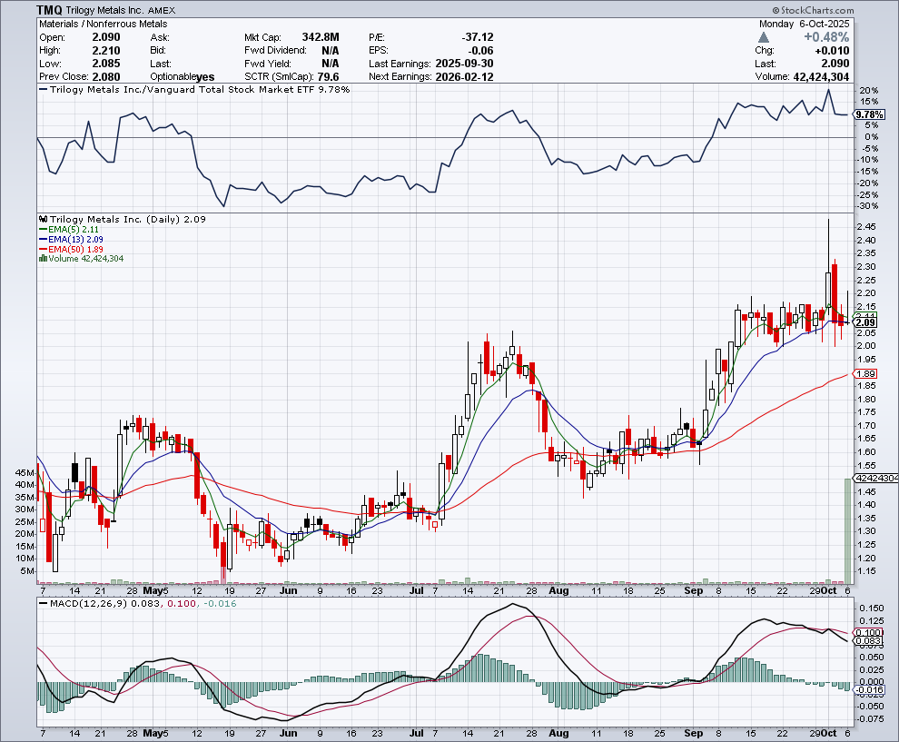Click the 'Trilogy Metals Inc. (Daily) 2.09' chart title

(128, 219)
